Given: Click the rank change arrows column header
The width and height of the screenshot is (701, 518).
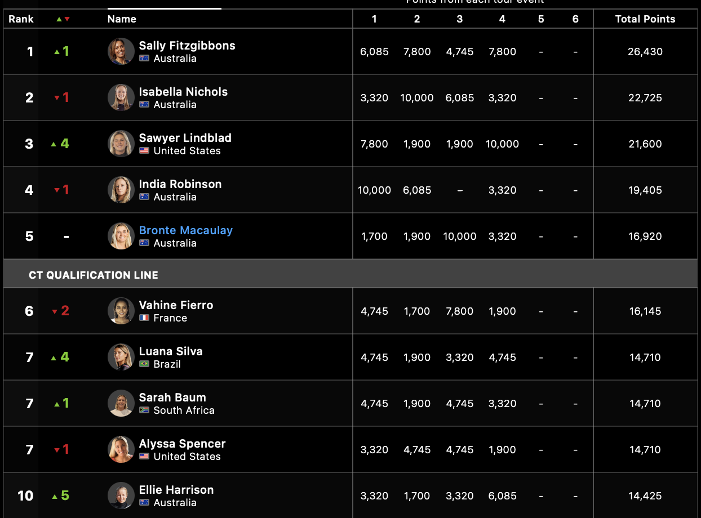Looking at the screenshot, I should pos(63,19).
